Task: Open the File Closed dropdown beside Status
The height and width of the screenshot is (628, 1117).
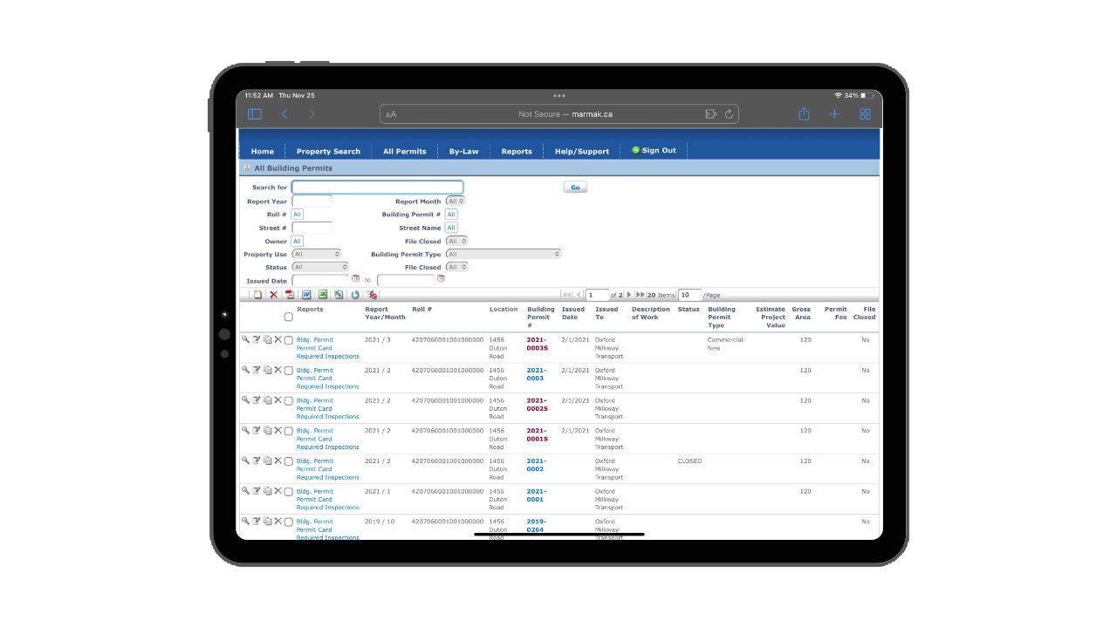Action: (x=456, y=267)
